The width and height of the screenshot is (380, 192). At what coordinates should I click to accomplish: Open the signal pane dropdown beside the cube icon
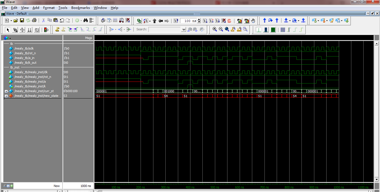10,38
